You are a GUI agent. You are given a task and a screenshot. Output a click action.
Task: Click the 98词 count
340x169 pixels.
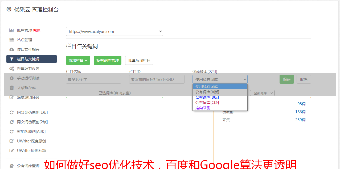click(301, 104)
